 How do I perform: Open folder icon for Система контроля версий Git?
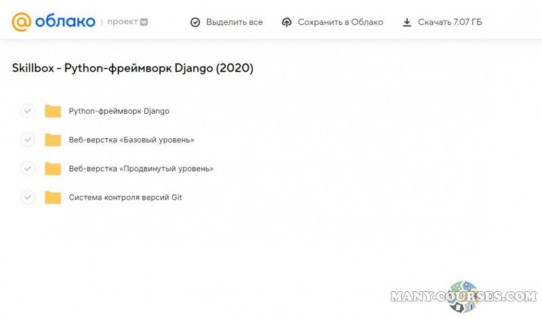coord(53,198)
